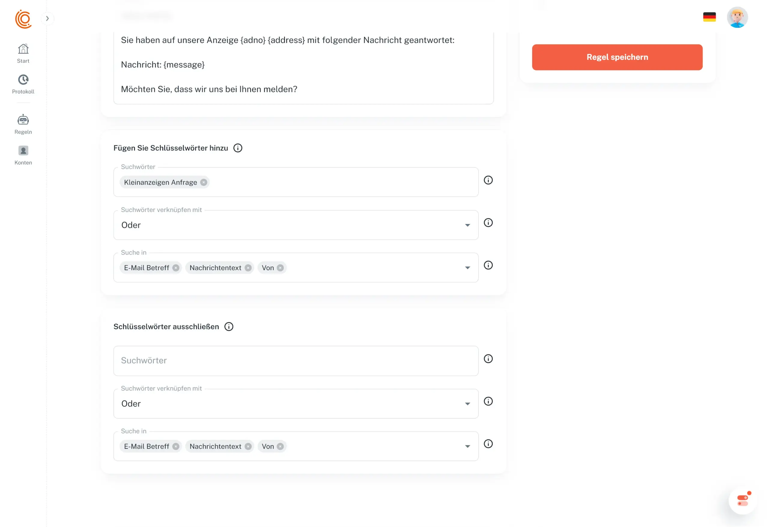Image resolution: width=769 pixels, height=527 pixels.
Task: Open the floating toggle widget bottom-right
Action: click(x=742, y=501)
